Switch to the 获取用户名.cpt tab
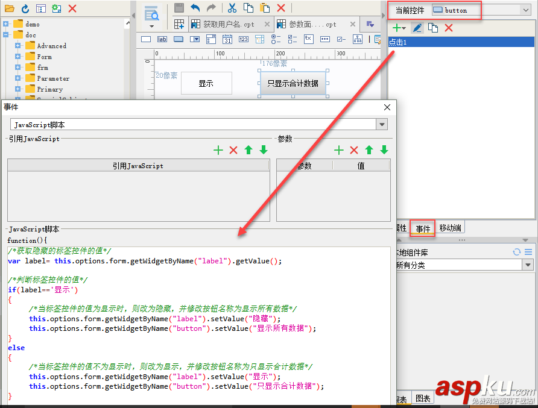 point(229,24)
